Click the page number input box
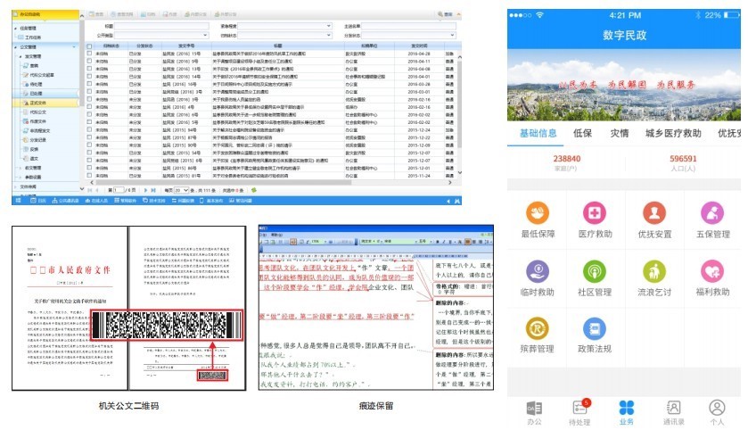The height and width of the screenshot is (430, 748). pos(119,190)
